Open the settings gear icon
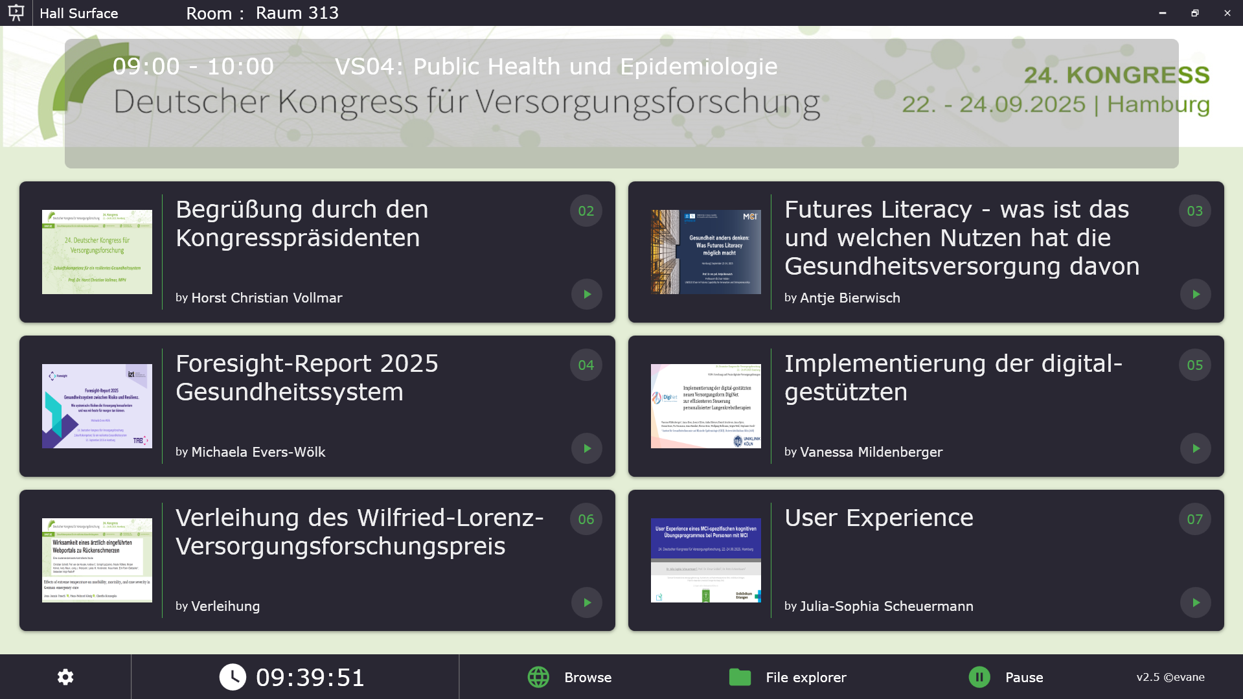1243x699 pixels. click(x=65, y=677)
